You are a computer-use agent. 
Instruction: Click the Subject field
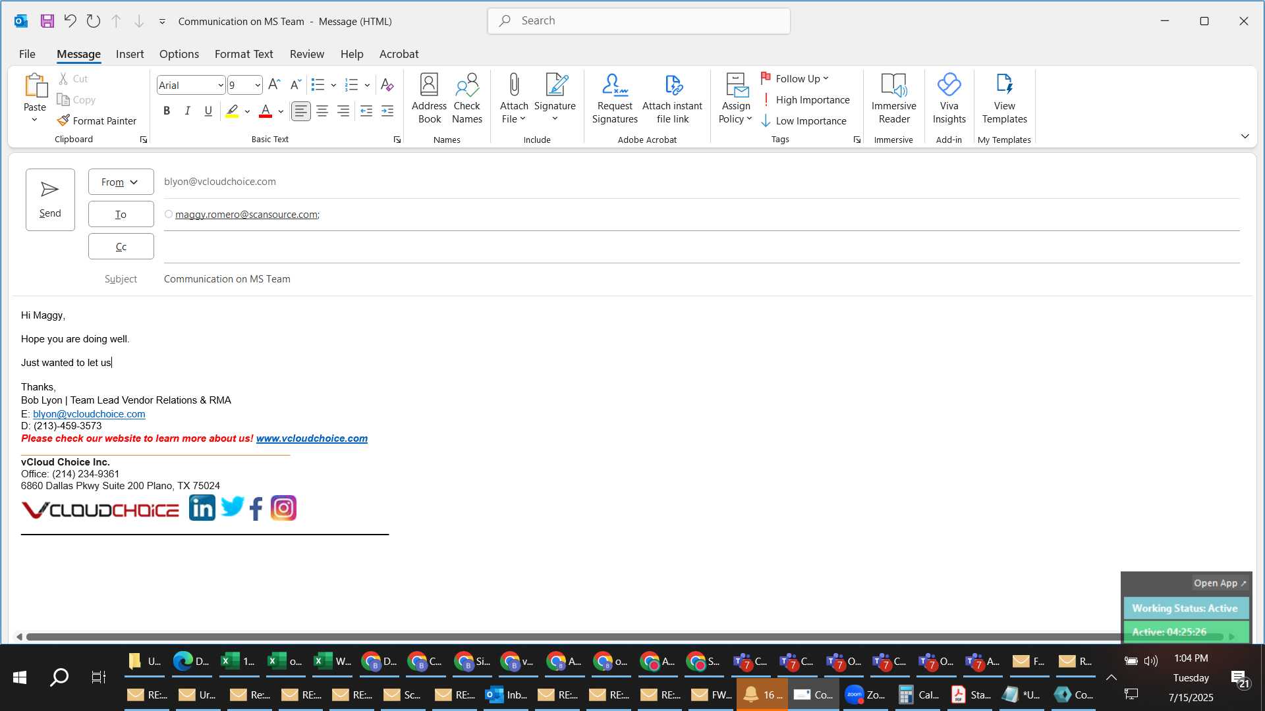702,279
